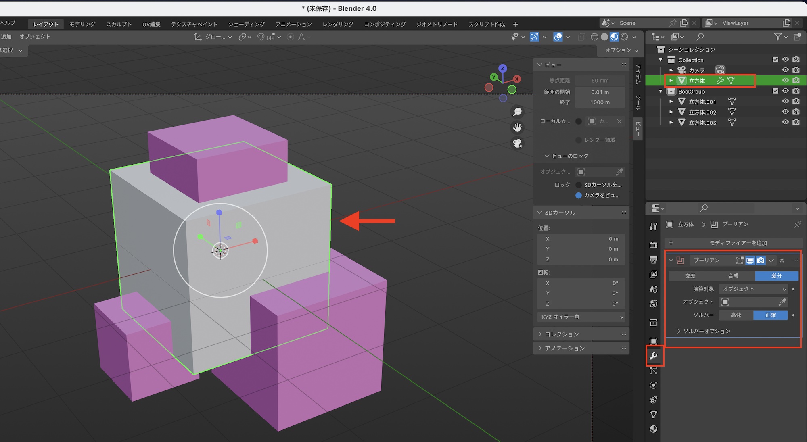Screen dimensions: 807x442
Task: Select the 交差 boolean operation
Action: pos(690,276)
